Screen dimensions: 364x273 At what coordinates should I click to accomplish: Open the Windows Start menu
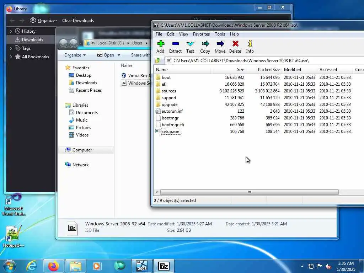(x=9, y=266)
